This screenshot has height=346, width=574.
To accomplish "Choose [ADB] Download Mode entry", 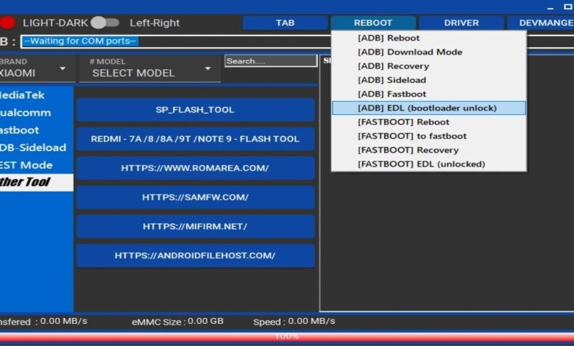I will [410, 52].
